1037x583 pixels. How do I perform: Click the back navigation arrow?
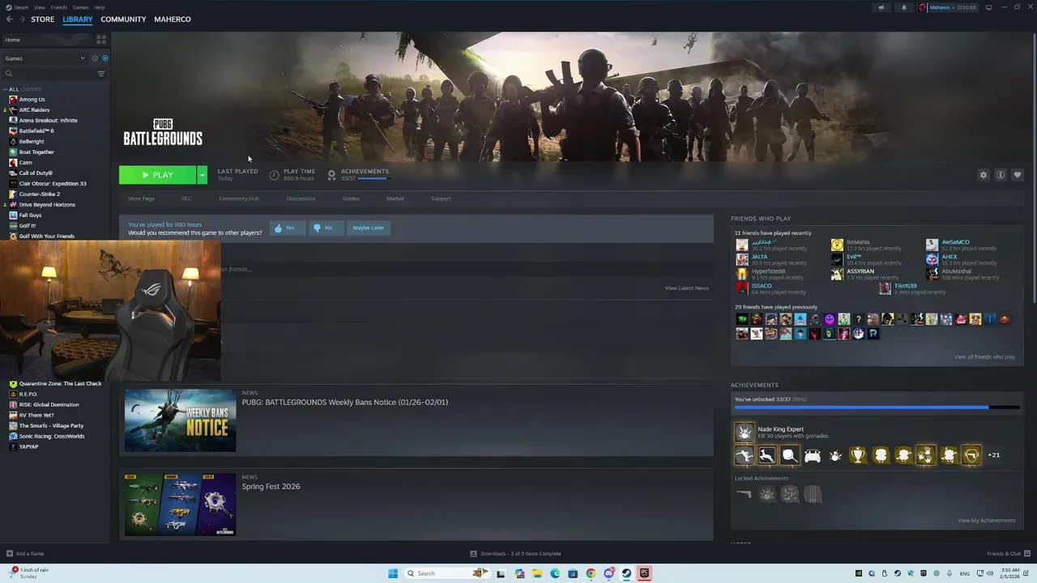(x=9, y=19)
